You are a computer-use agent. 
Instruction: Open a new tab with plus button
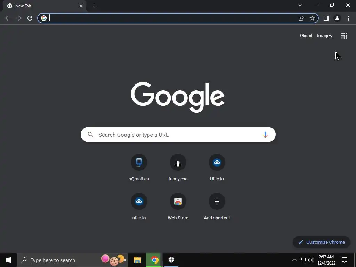click(x=94, y=6)
